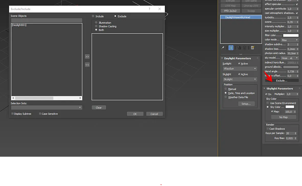Click the add arrow (>>) button
This screenshot has height=186, width=302.
pyautogui.click(x=87, y=57)
